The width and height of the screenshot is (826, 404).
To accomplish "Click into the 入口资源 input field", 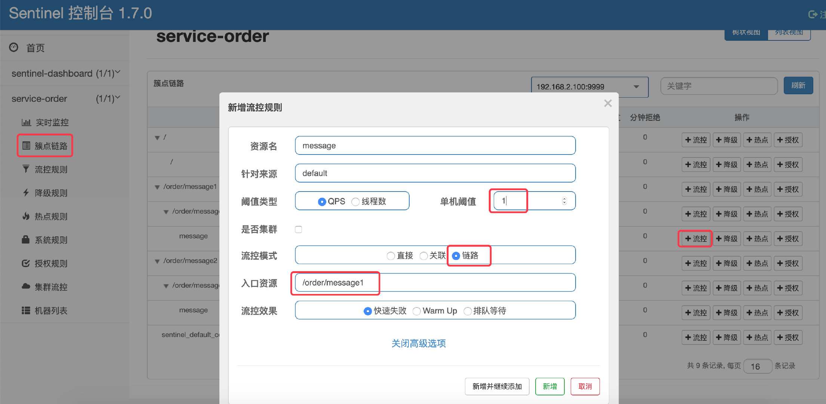I will 435,282.
